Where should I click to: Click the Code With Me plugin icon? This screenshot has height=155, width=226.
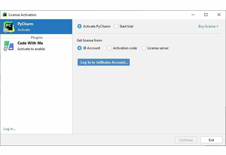[x=9, y=46]
